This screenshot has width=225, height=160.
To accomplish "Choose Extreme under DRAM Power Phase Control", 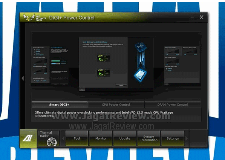I will click(x=168, y=70).
